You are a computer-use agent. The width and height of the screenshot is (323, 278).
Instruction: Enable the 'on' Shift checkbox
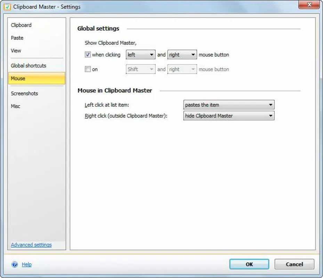[x=88, y=69]
